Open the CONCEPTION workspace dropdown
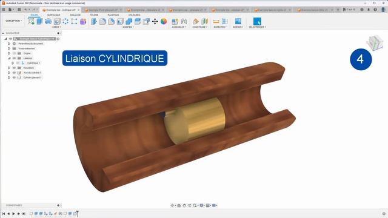388x218 pixels. pyautogui.click(x=13, y=21)
